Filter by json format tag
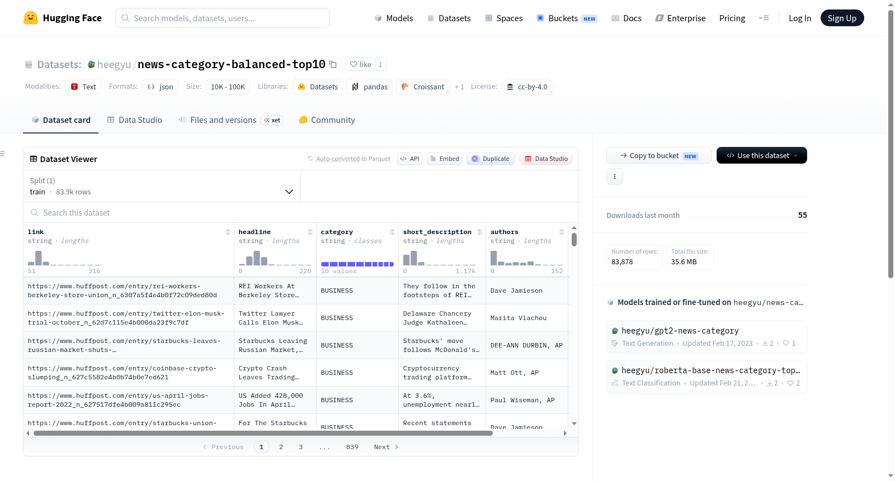 [161, 87]
